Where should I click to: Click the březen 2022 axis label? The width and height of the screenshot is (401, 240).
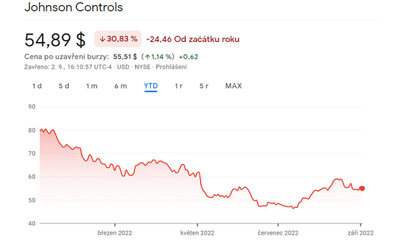[115, 233]
